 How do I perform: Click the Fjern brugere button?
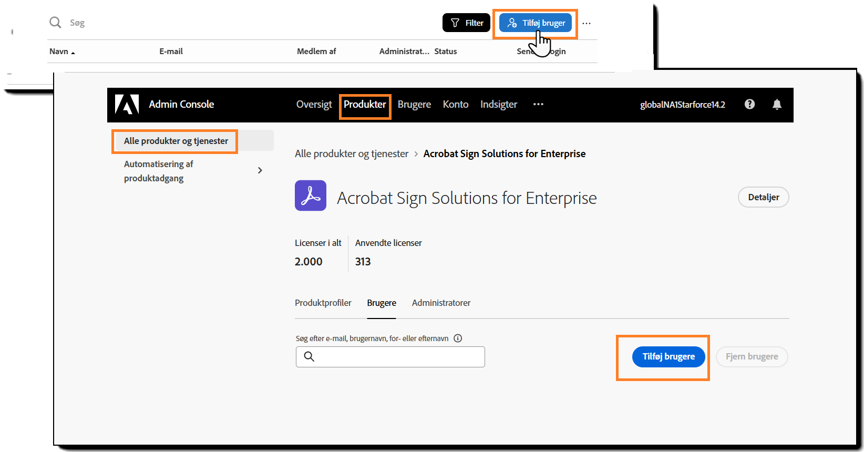pos(752,356)
